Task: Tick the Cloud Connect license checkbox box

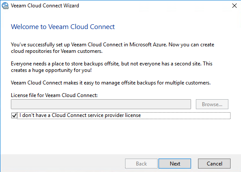Action: pyautogui.click(x=14, y=115)
